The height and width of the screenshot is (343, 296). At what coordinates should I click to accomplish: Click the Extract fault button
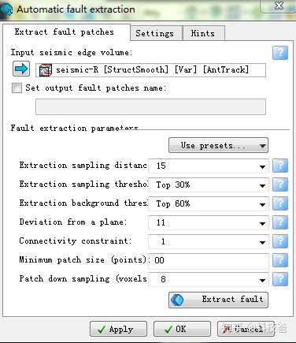pos(218,300)
